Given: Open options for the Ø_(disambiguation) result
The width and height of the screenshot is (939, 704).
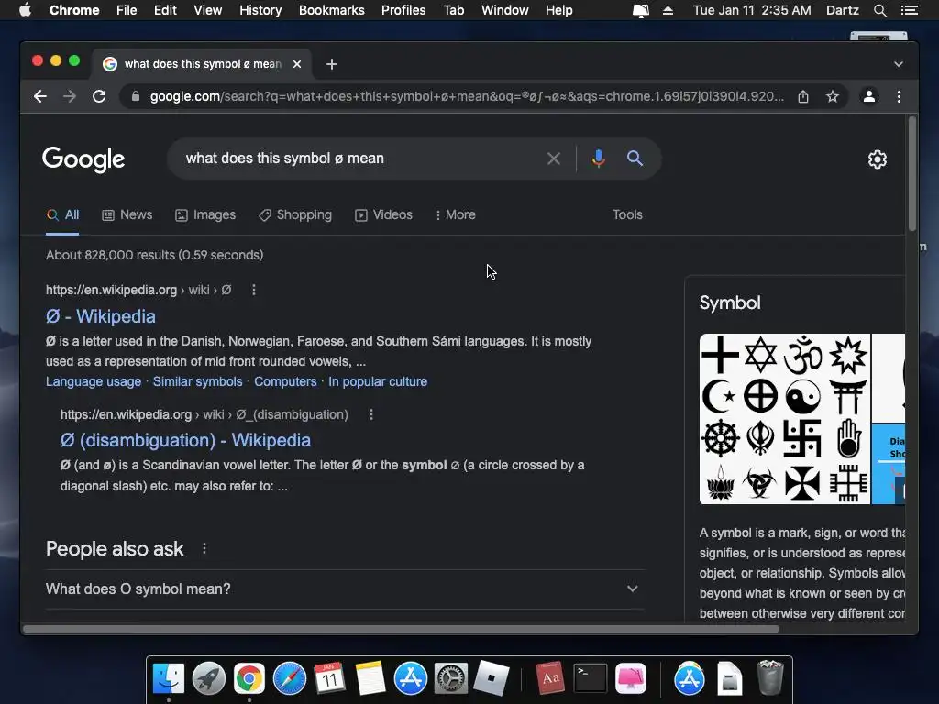Looking at the screenshot, I should [x=371, y=414].
